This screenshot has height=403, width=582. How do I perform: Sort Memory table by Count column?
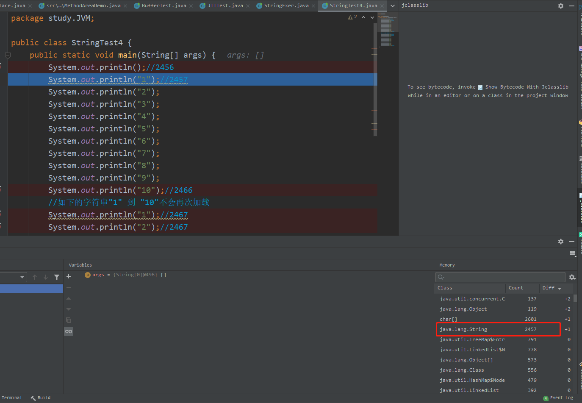523,288
